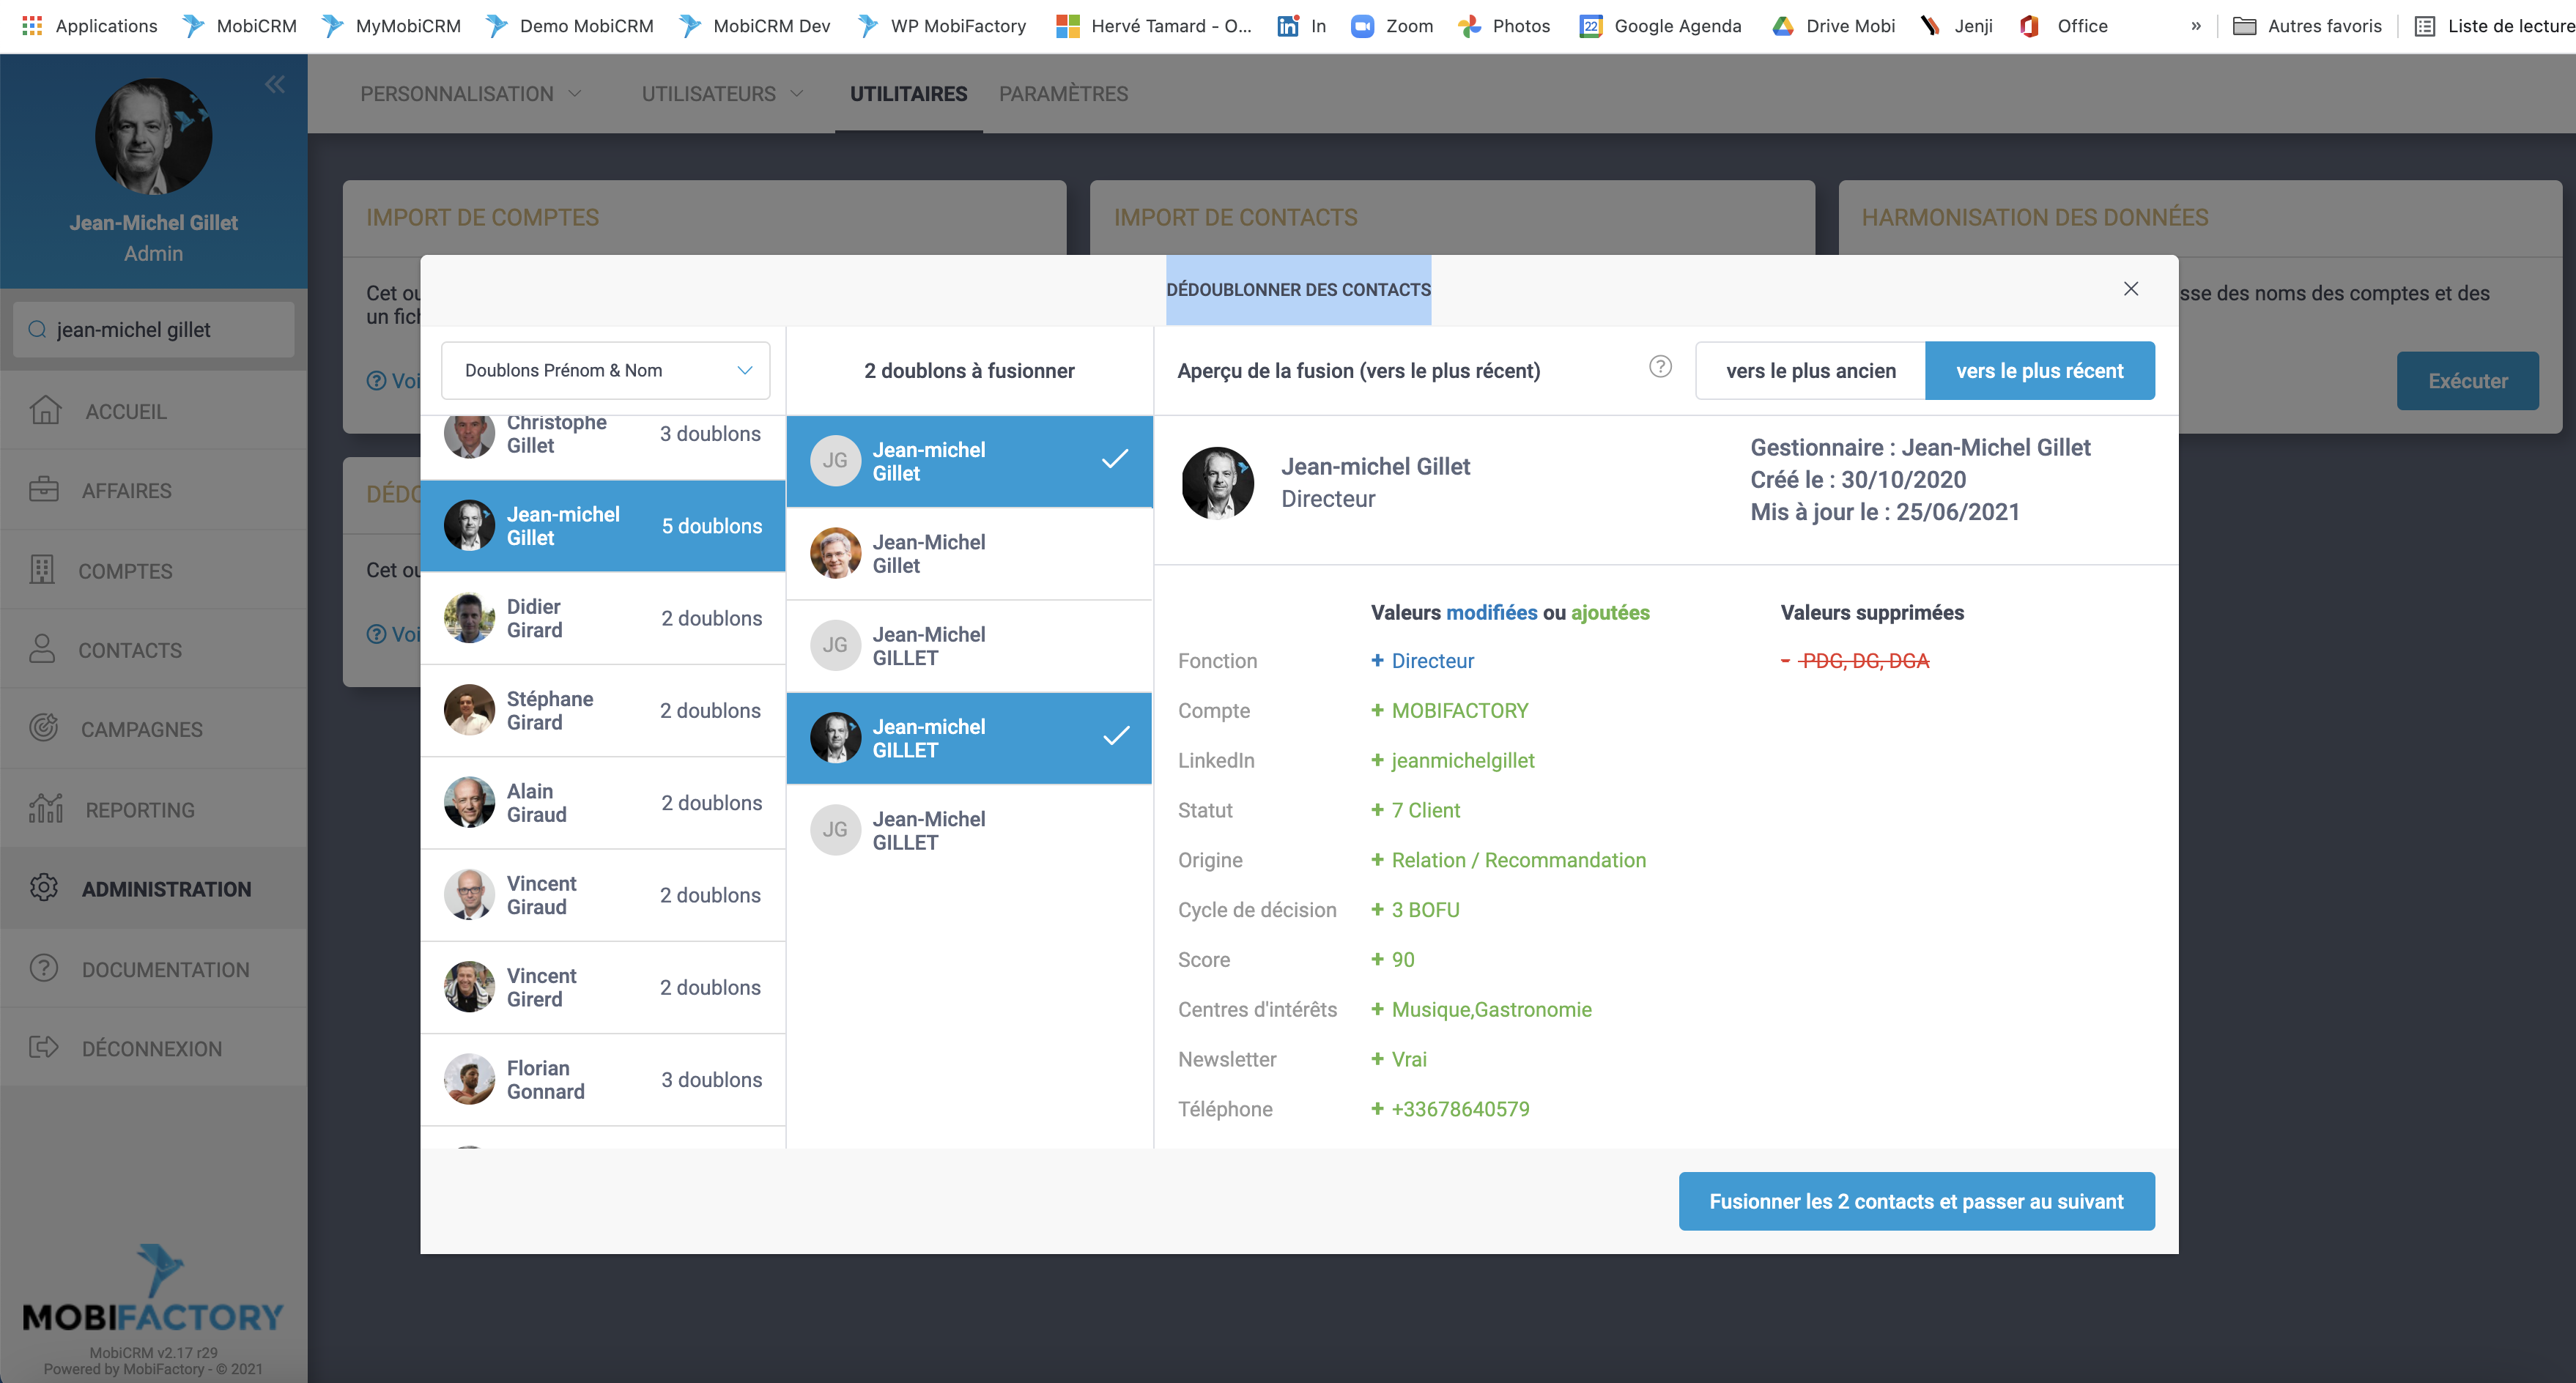Click the Déconnexion logout icon

pyautogui.click(x=44, y=1047)
